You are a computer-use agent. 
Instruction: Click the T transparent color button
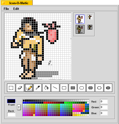pyautogui.click(x=19, y=107)
